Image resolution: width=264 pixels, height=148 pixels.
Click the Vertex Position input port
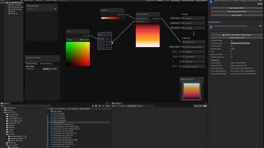(184, 18)
